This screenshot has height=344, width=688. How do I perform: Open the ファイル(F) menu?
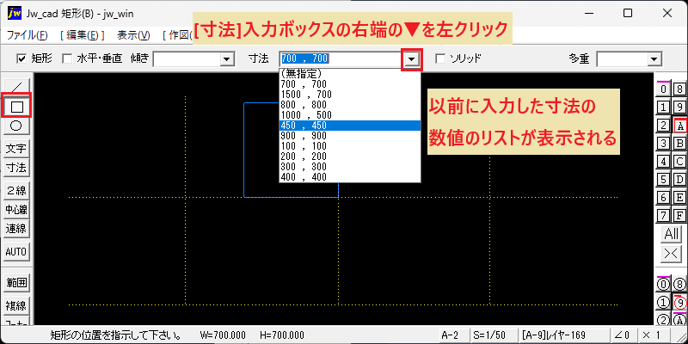click(28, 35)
